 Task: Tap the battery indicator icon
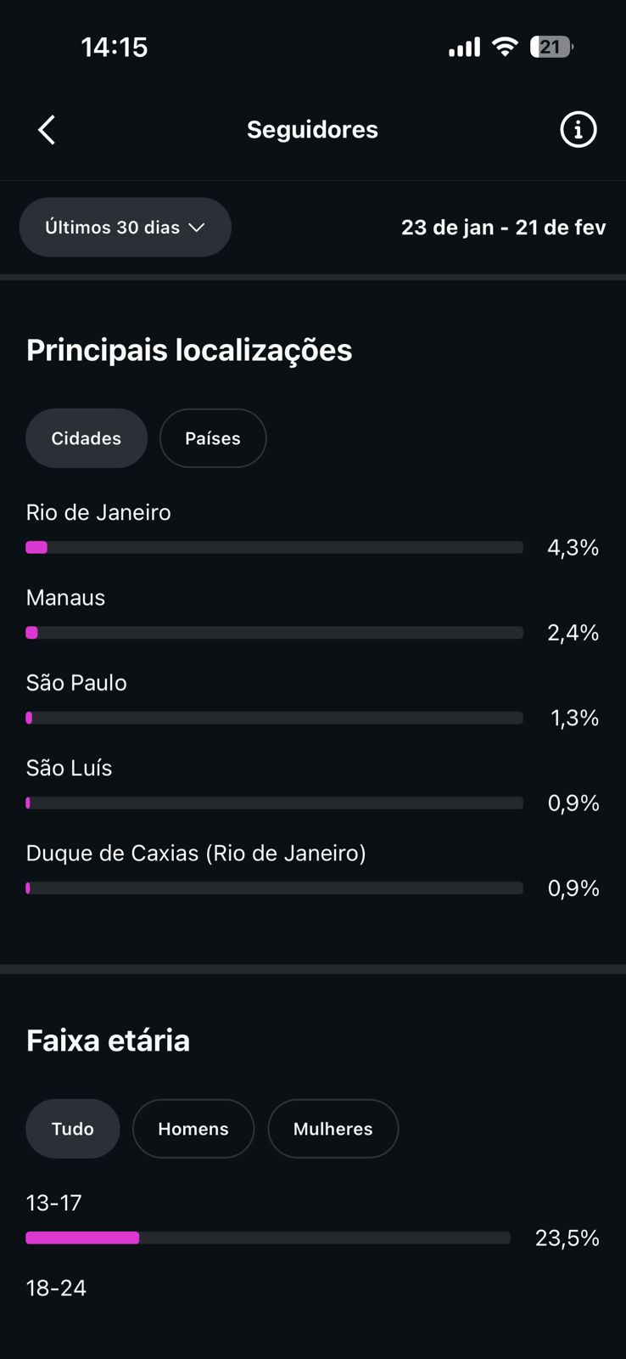(551, 47)
